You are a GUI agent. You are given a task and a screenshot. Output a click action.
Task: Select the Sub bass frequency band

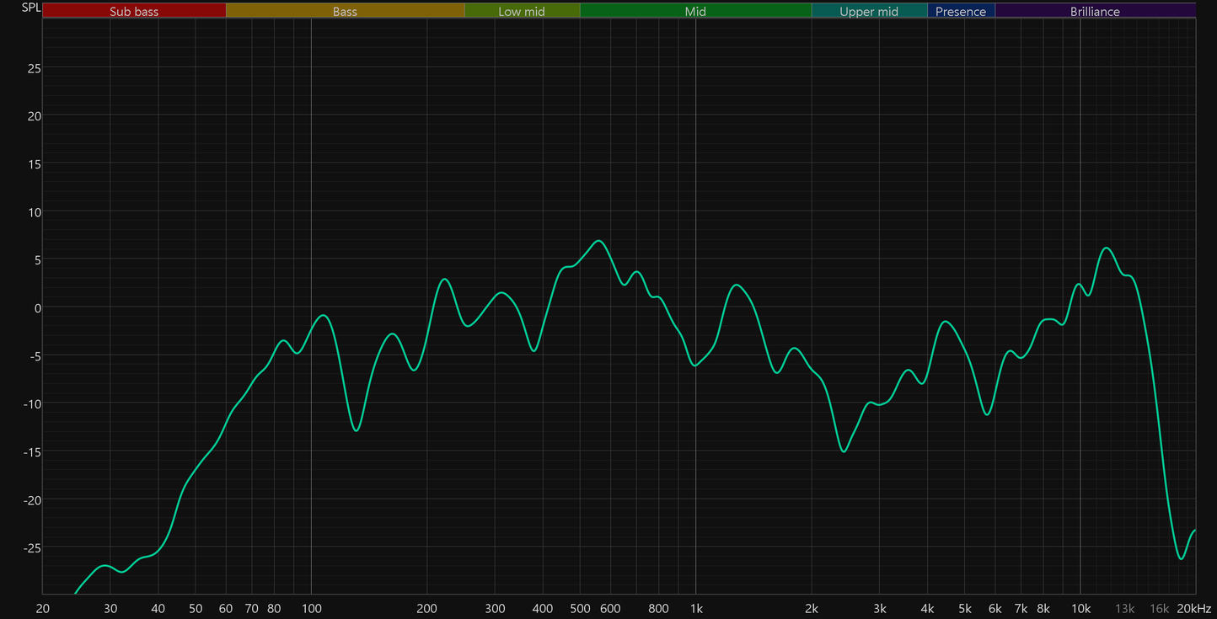[134, 11]
